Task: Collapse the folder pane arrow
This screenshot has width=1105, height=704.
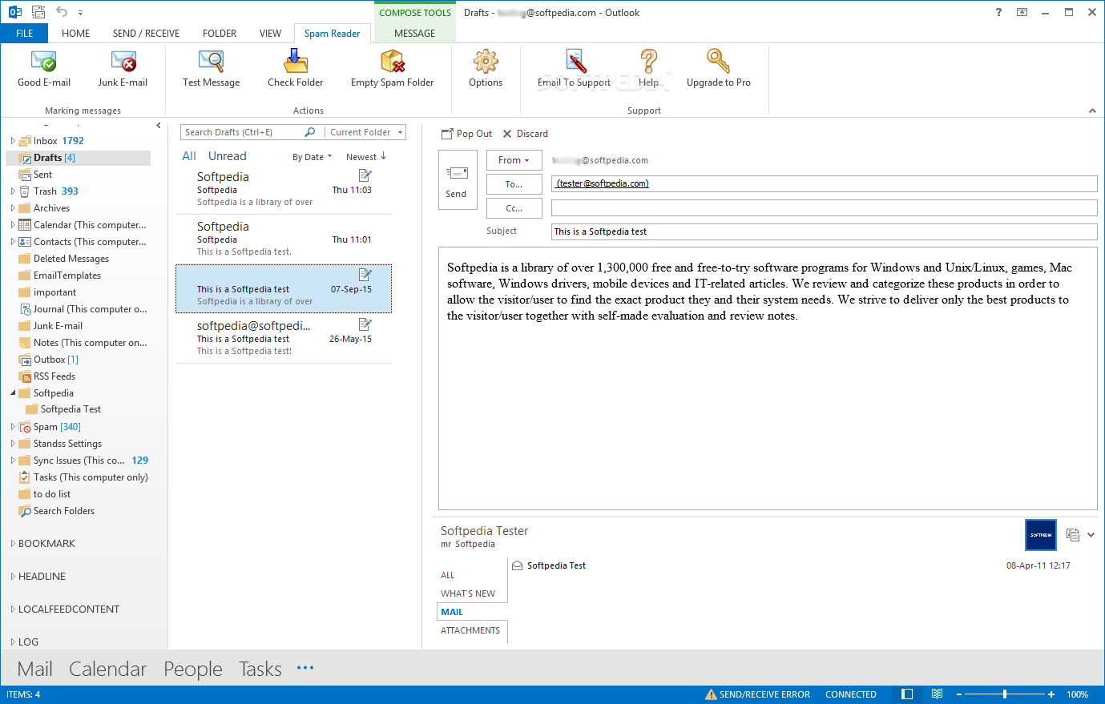Action: pos(159,126)
